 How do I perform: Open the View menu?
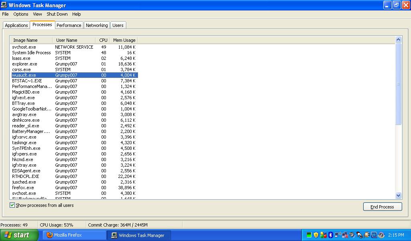coord(37,14)
